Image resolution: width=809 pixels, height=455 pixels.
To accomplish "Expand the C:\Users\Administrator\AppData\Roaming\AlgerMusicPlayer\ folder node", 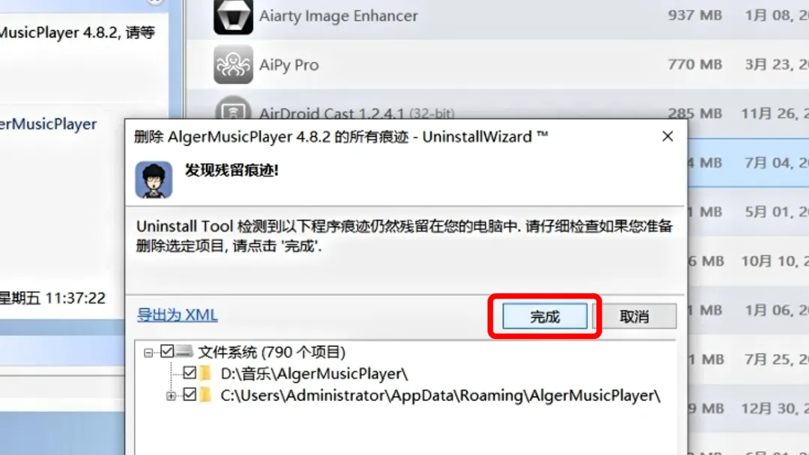I will (171, 396).
